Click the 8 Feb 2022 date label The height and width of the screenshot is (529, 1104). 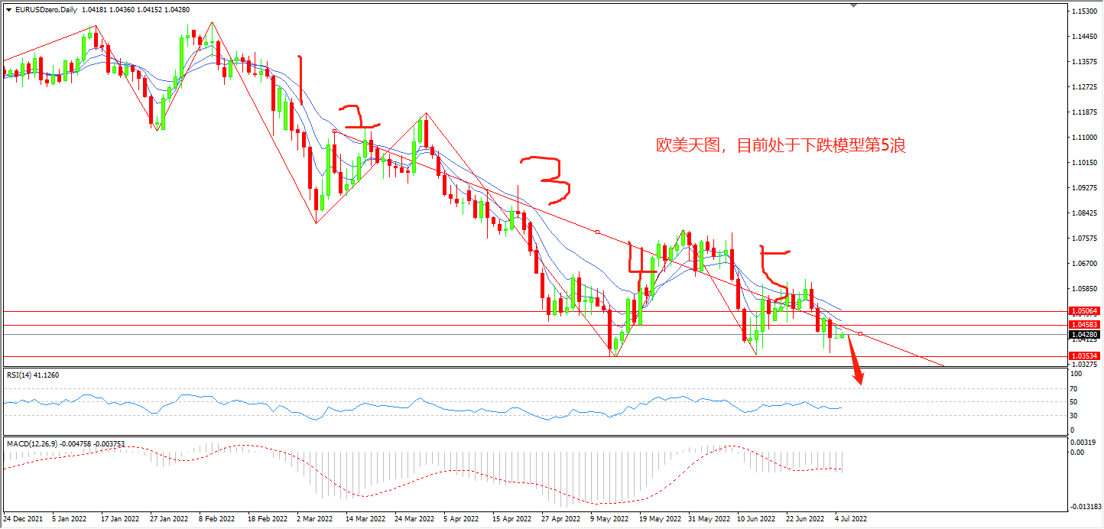click(216, 518)
